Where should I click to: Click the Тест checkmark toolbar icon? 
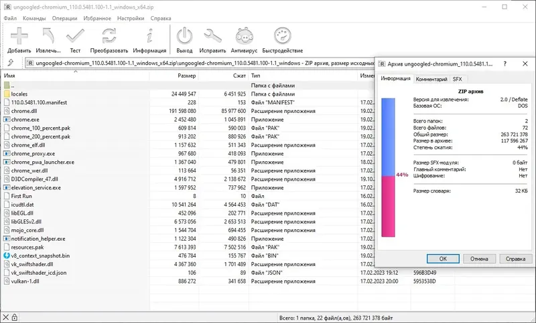point(75,36)
